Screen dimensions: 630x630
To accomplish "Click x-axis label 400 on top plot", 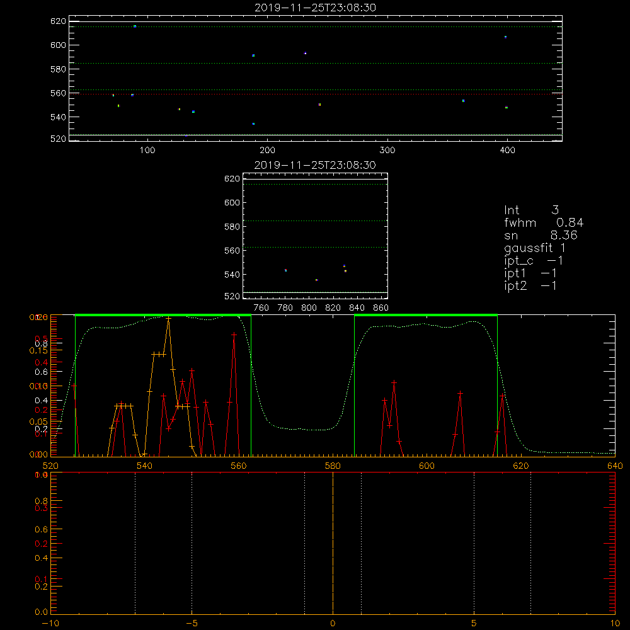I will [507, 151].
